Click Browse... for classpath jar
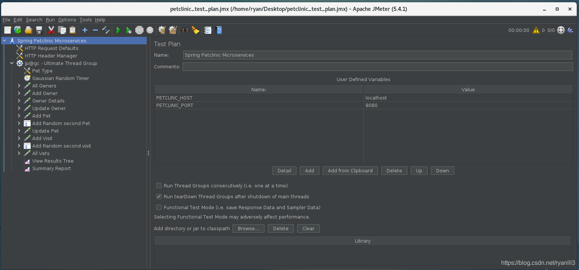This screenshot has width=579, height=270. tap(248, 228)
